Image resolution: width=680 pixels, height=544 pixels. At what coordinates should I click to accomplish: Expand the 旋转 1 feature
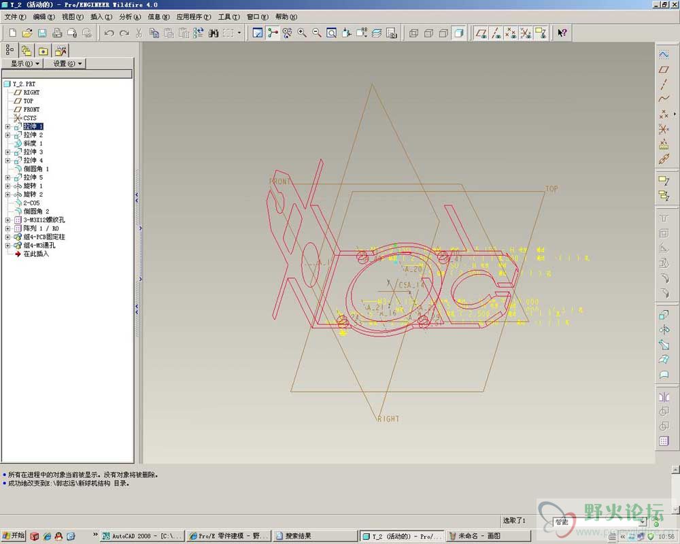click(x=7, y=186)
